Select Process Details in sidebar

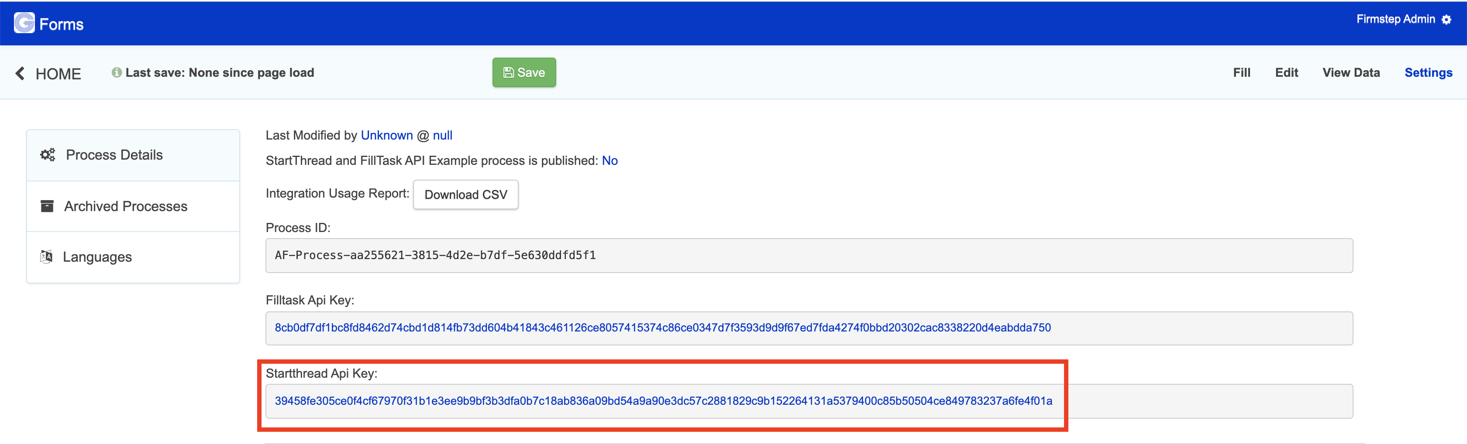coord(133,155)
